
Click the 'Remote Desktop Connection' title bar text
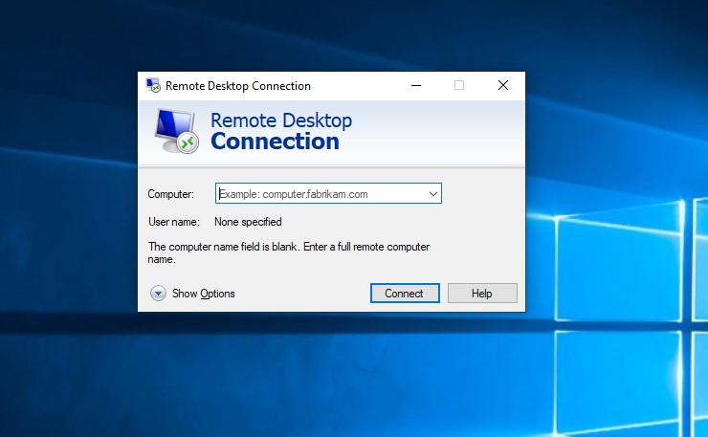tap(238, 86)
